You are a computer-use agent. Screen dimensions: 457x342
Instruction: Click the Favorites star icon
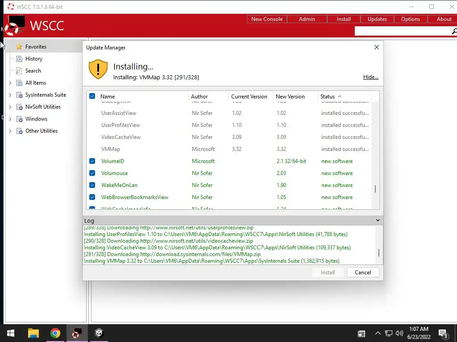(x=19, y=46)
